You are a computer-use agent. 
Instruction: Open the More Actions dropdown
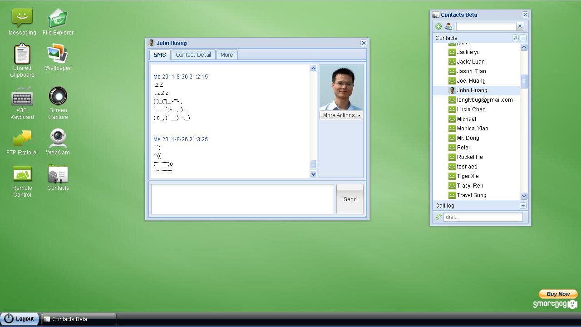pos(341,115)
